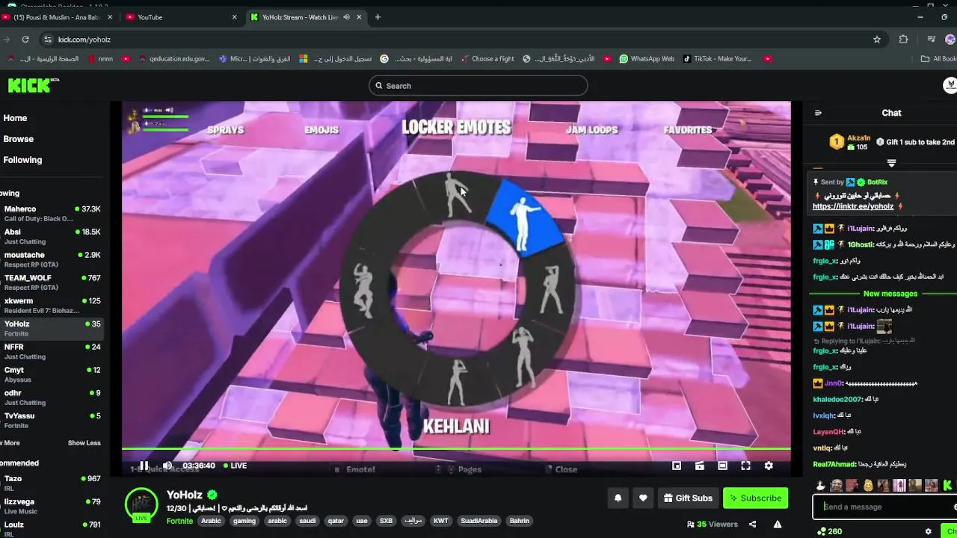Open Home in Kick sidebar
Viewport: 957px width, 538px height.
point(15,118)
